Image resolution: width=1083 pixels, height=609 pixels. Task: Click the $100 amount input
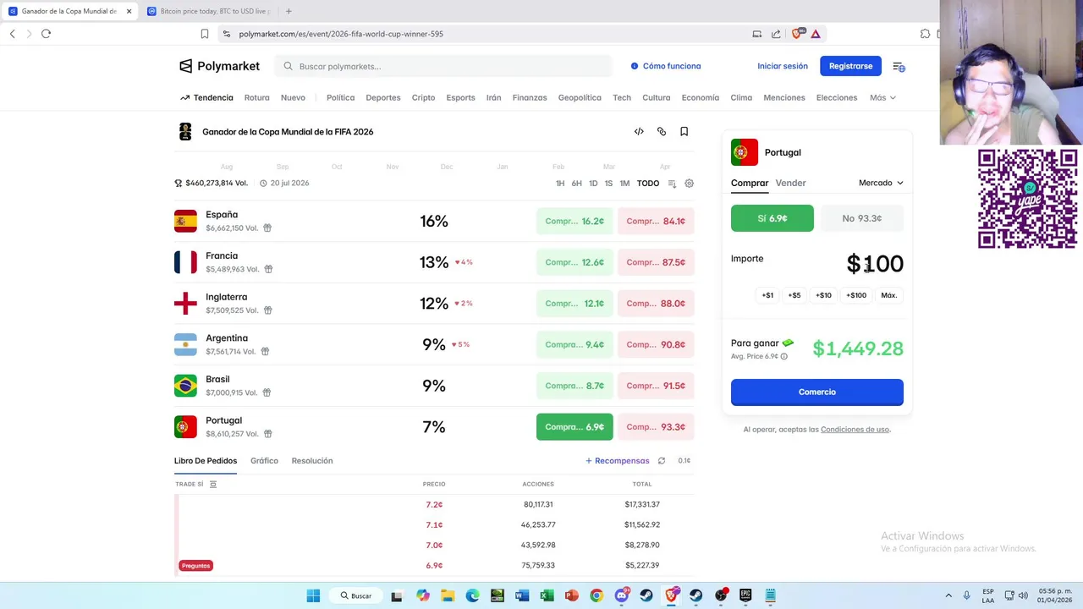click(x=875, y=264)
